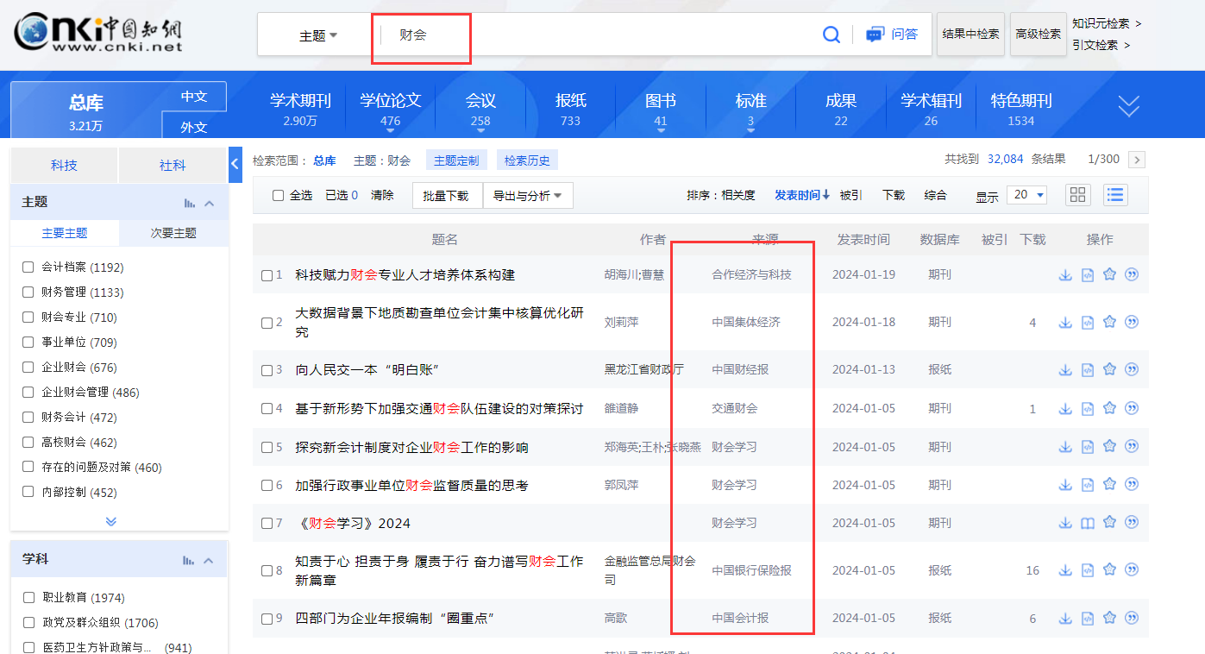Click quote icon for row 9 article
Viewport: 1205px width, 654px height.
point(1133,618)
